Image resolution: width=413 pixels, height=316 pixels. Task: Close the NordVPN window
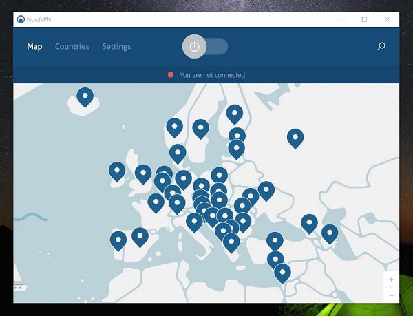[x=387, y=19]
